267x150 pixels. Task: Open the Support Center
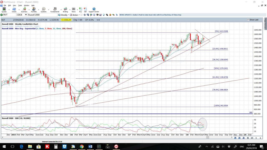pyautogui.click(x=94, y=10)
